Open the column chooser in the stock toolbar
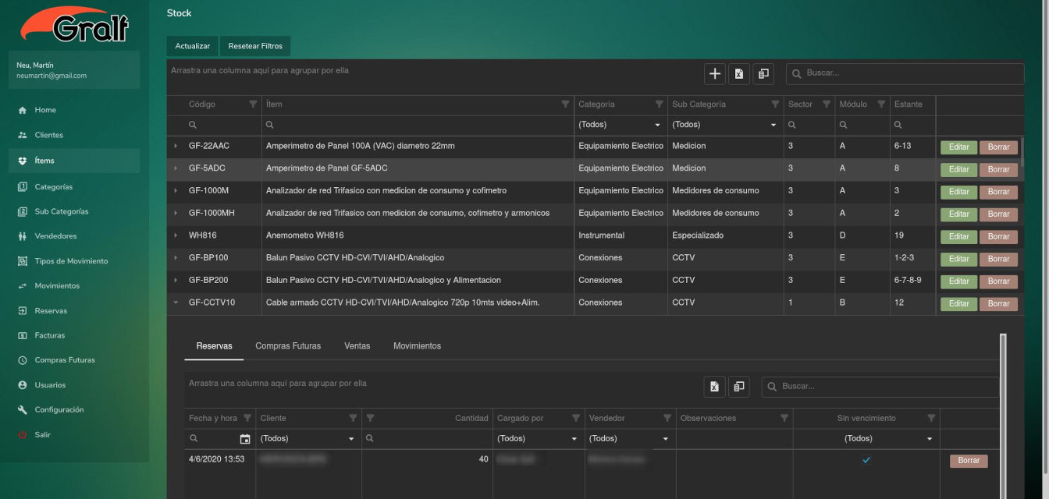Viewport: 1049px width, 499px height. click(x=763, y=74)
